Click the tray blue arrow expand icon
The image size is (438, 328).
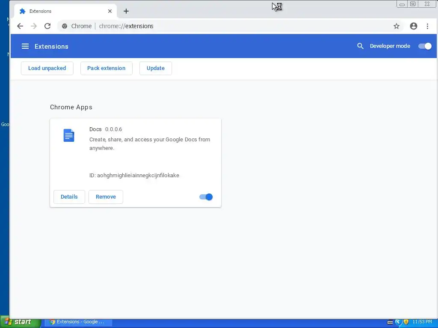click(x=398, y=322)
